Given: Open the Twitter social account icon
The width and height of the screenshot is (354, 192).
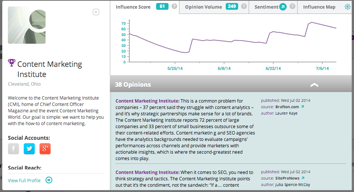Looking at the screenshot, I should click(29, 149).
